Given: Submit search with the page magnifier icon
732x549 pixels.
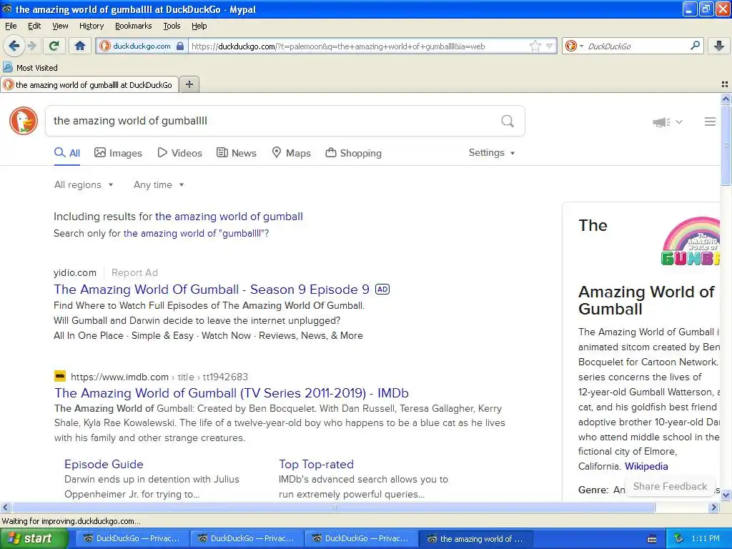Looking at the screenshot, I should click(x=508, y=122).
